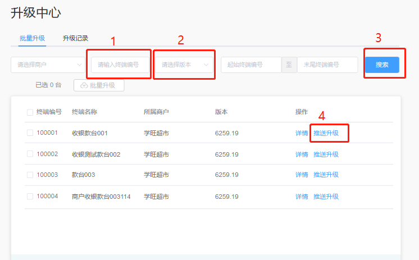Click 推送升级 for 商户收银款台003114

326,197
